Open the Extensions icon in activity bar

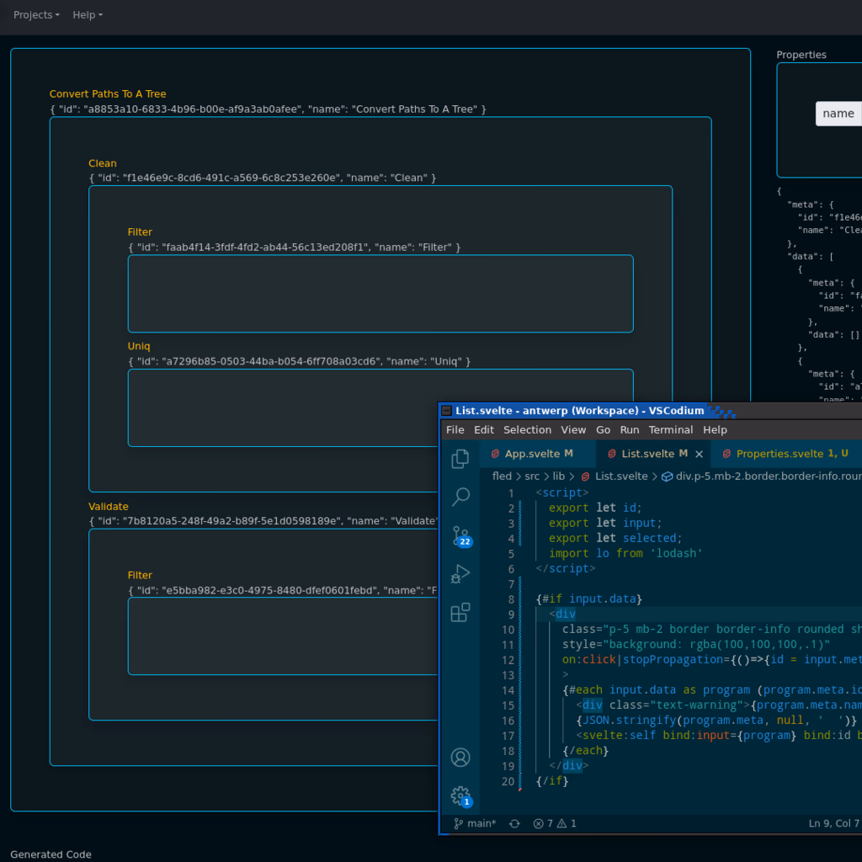coord(460,613)
